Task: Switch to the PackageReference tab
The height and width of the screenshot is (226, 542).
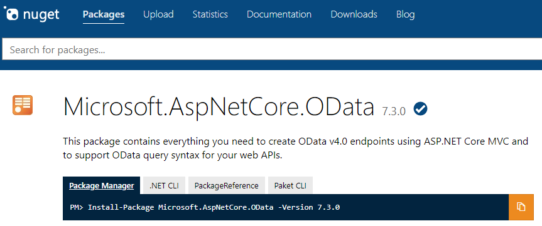Action: [x=227, y=186]
